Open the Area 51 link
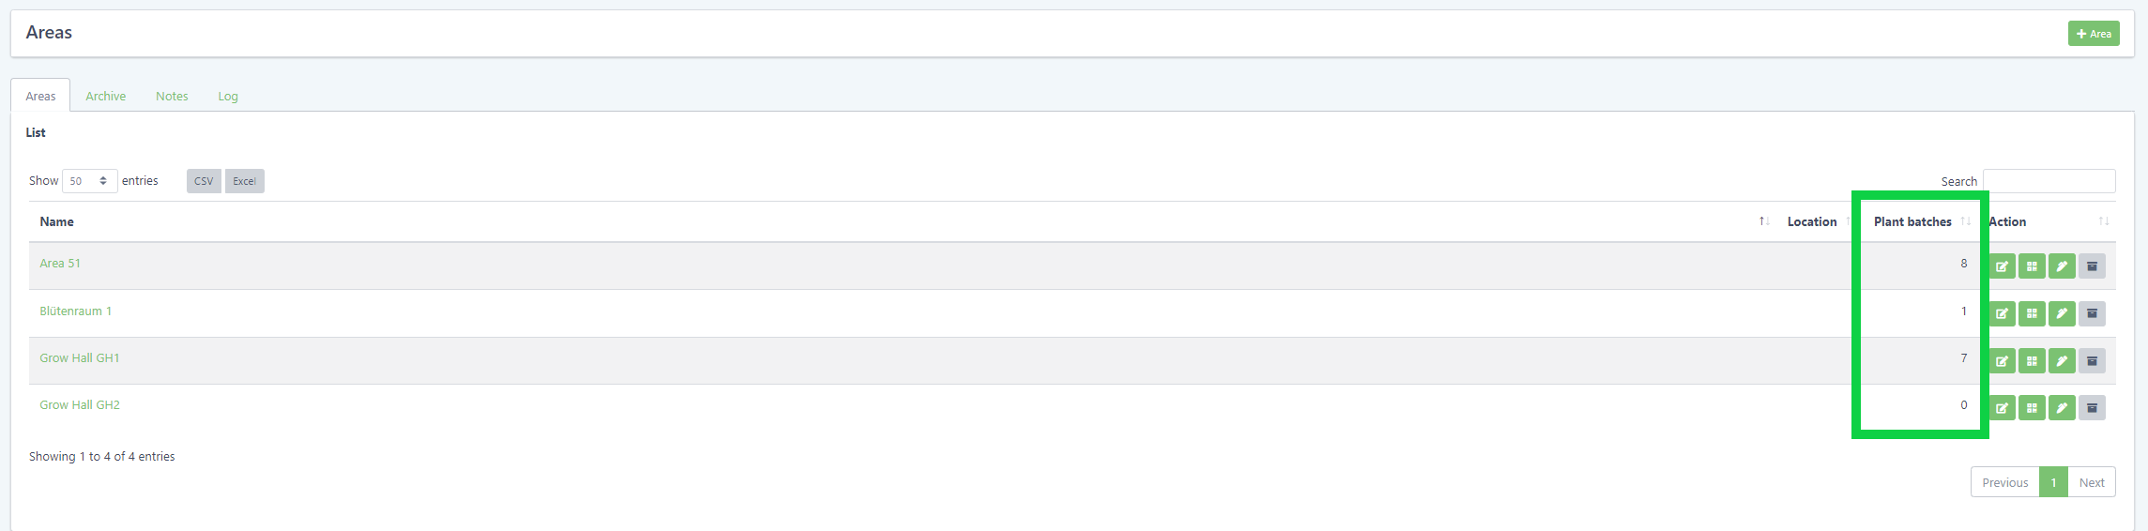 [x=60, y=264]
